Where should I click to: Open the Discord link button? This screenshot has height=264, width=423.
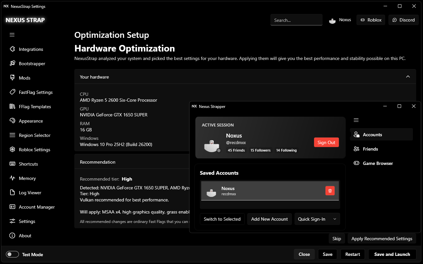[403, 20]
